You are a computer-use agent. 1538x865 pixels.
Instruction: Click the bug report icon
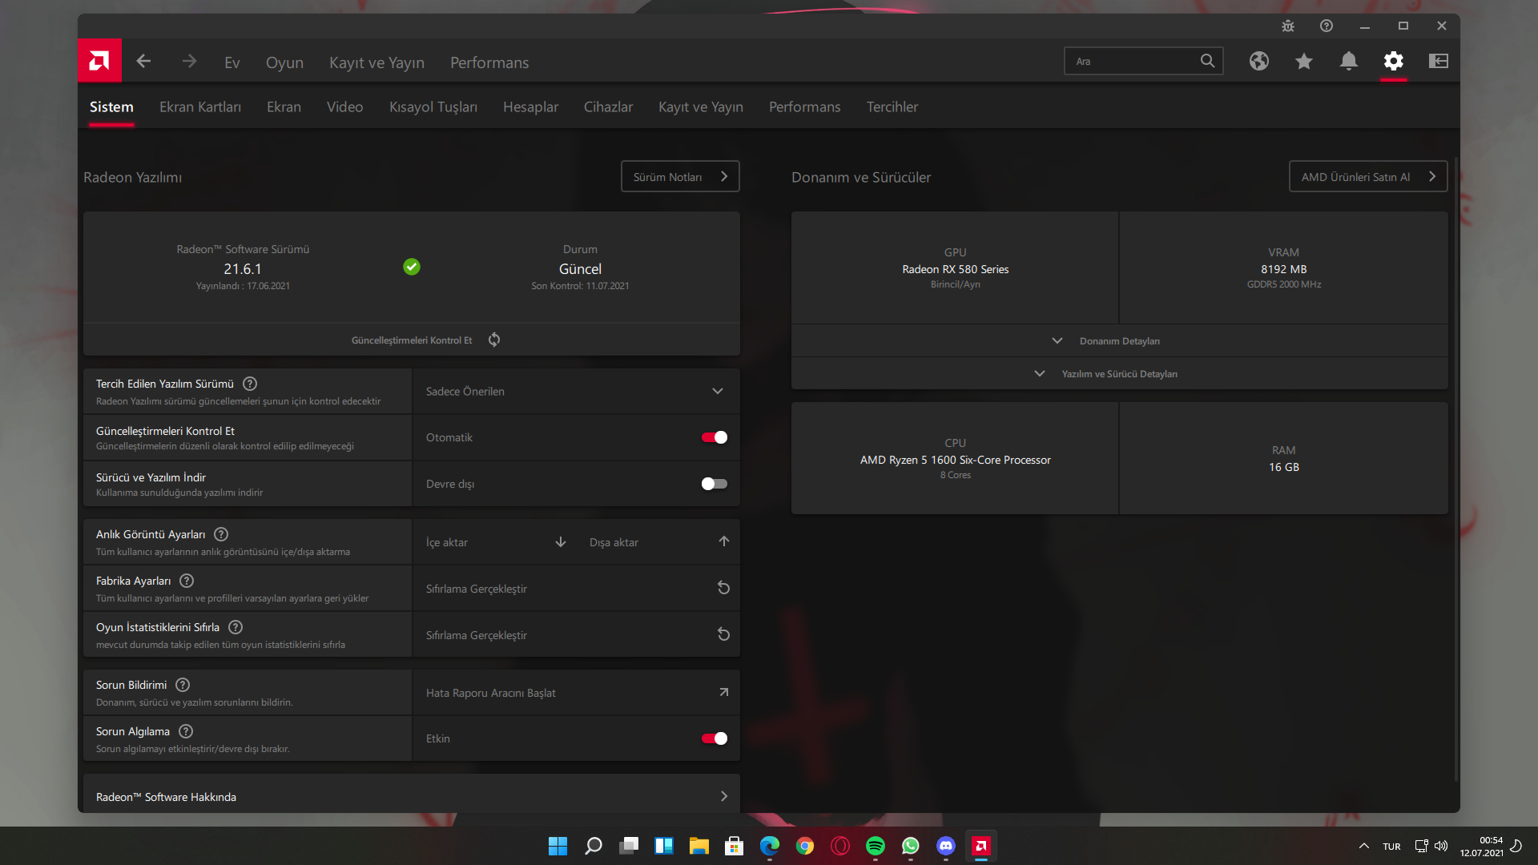coord(1288,26)
